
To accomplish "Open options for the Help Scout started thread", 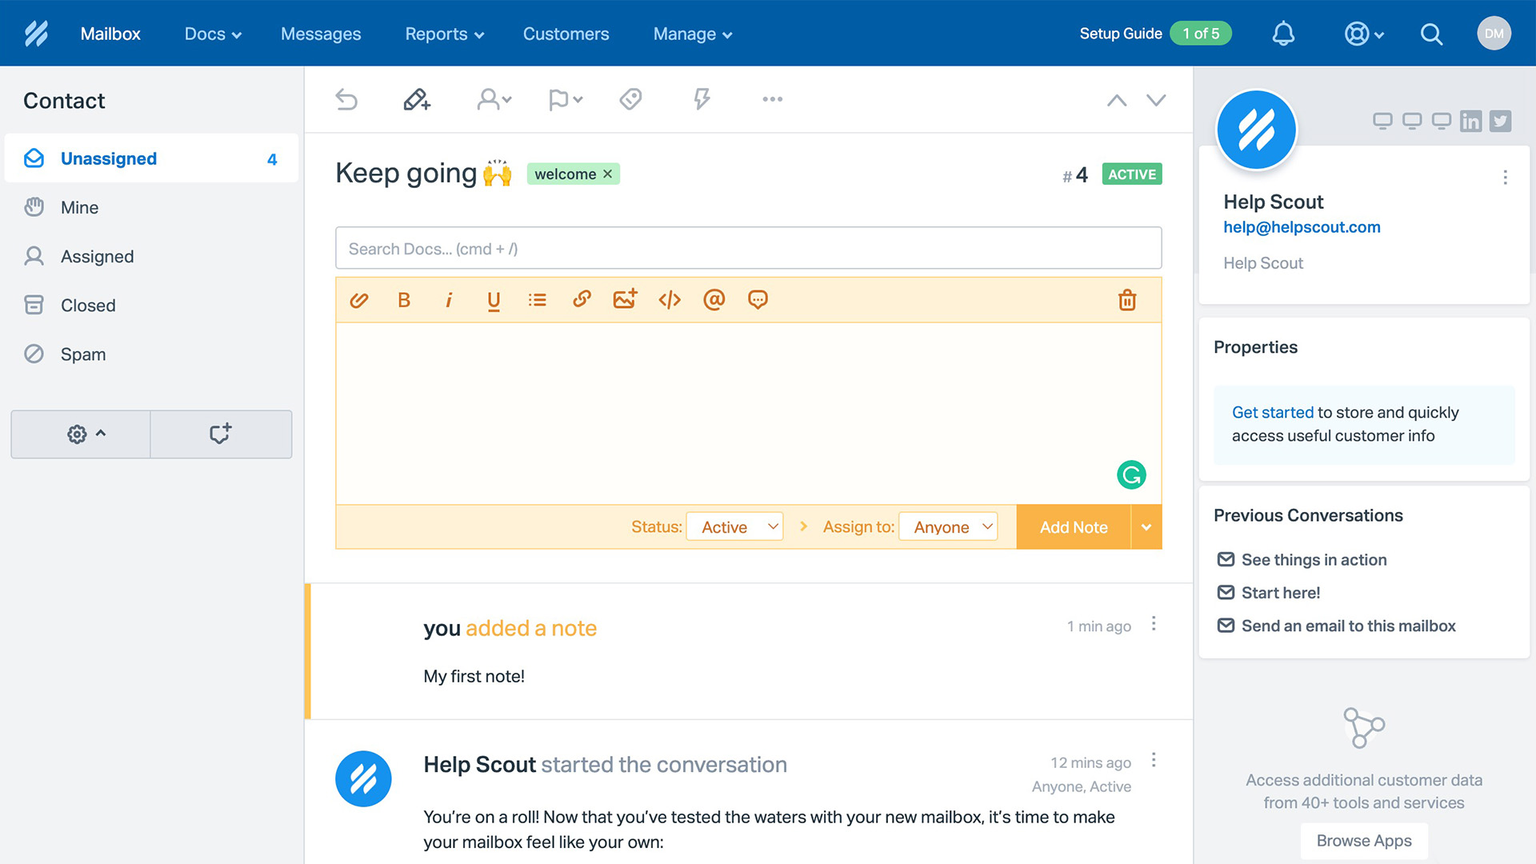I will coord(1154,760).
